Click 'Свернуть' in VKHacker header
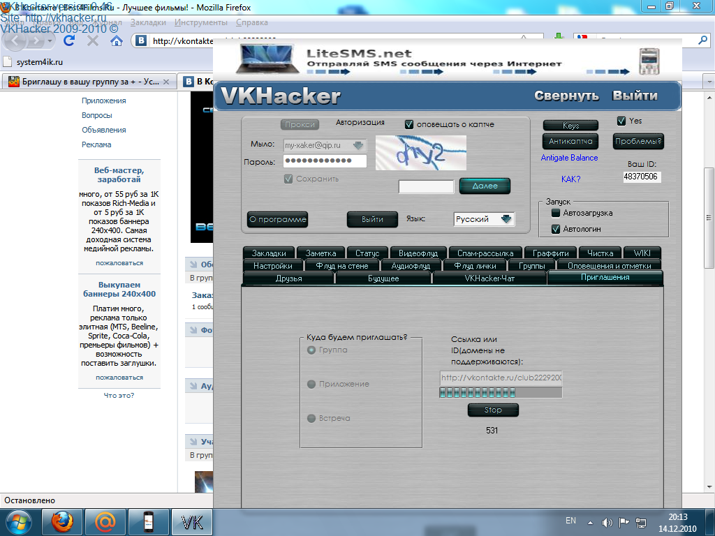Screen dimensions: 715x536 coord(566,96)
